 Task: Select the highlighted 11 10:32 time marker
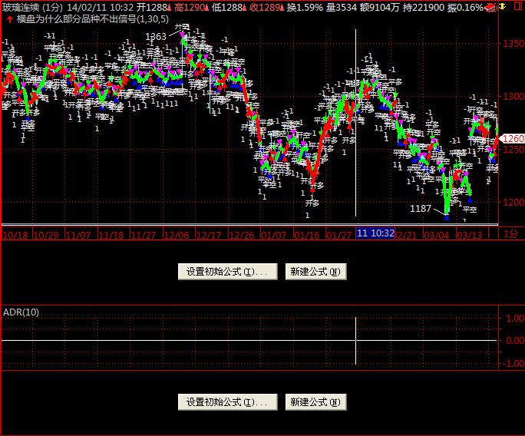(375, 233)
